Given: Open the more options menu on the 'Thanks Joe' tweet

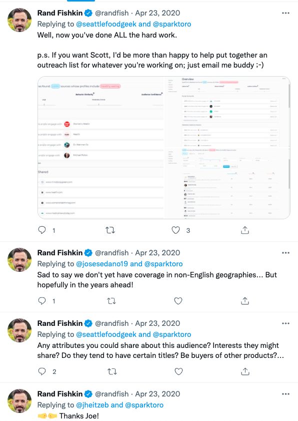Looking at the screenshot, I should click(285, 393).
